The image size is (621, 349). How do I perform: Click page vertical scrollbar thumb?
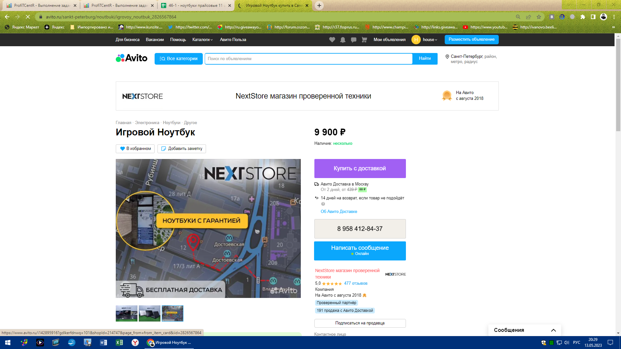pyautogui.click(x=618, y=84)
